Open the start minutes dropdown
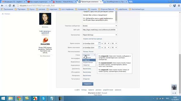This screenshot has height=101, width=181. pyautogui.click(x=114, y=43)
